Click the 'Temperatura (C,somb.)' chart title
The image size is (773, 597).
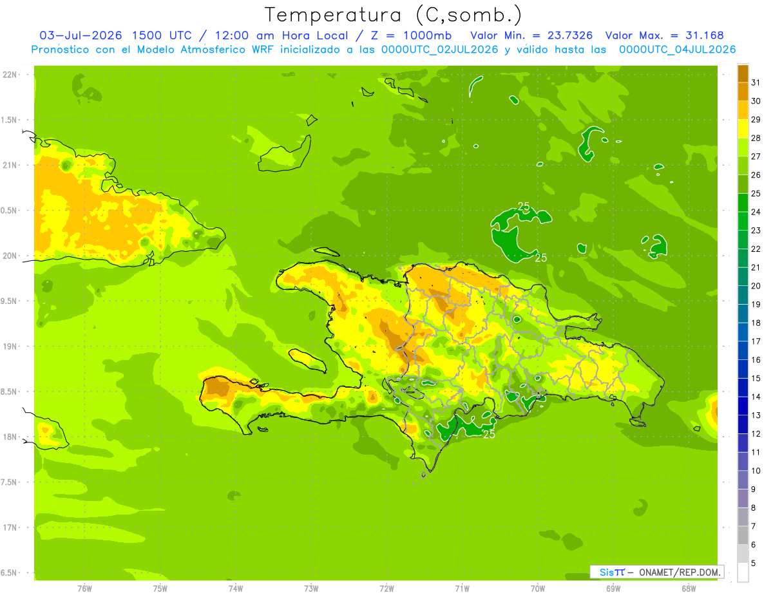(x=393, y=15)
